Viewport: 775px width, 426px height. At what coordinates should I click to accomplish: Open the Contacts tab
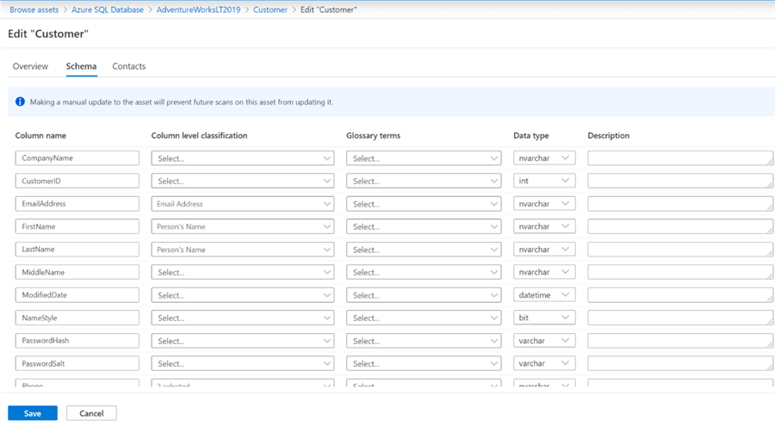(x=128, y=66)
